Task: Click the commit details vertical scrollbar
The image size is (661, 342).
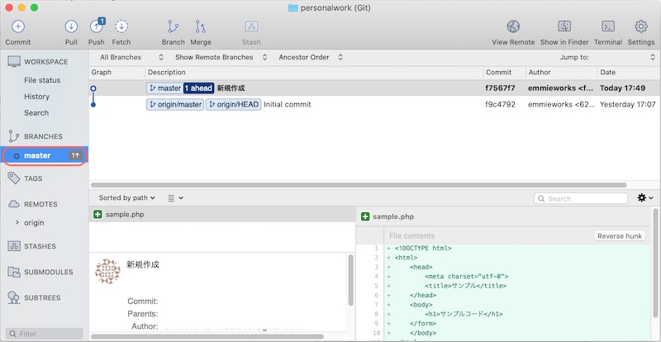Action: (x=350, y=279)
